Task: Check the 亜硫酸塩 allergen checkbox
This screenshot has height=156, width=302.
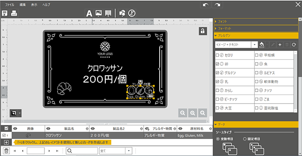Action: click(x=257, y=108)
